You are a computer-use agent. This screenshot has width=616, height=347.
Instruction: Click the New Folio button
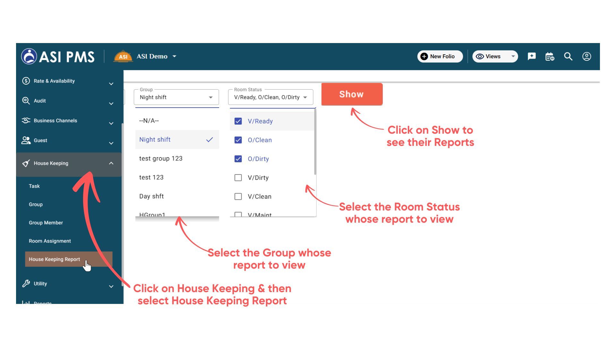[x=440, y=57]
